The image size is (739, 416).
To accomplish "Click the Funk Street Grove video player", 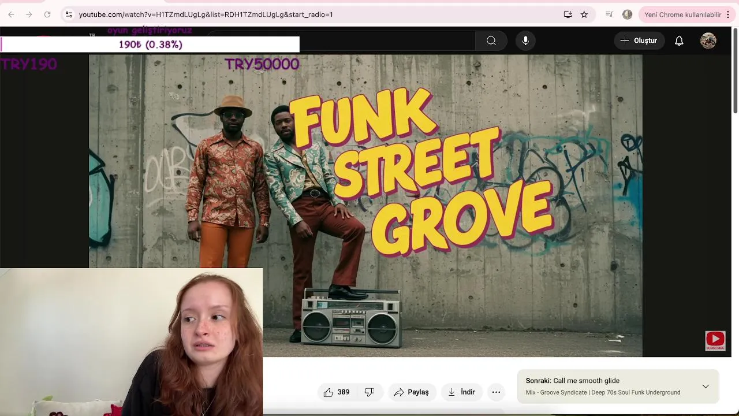I will coord(365,206).
